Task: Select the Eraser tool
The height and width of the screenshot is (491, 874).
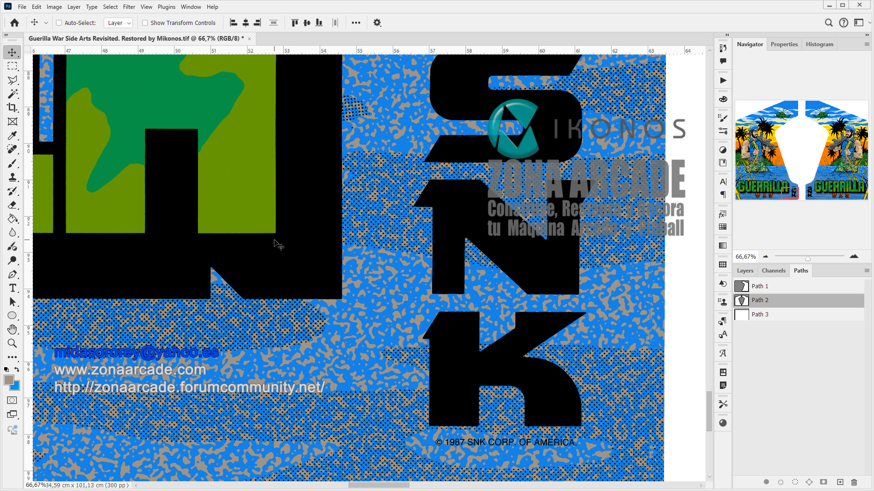Action: (12, 205)
